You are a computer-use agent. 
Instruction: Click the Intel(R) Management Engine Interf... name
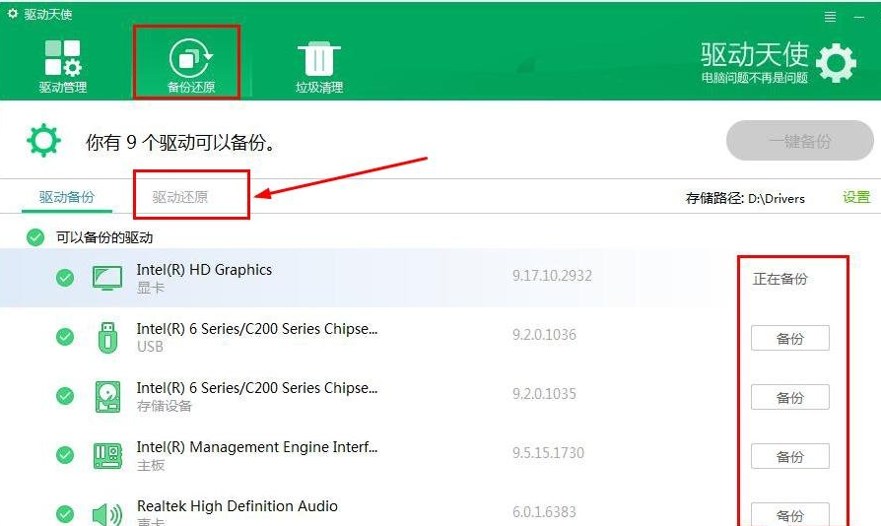click(x=257, y=447)
